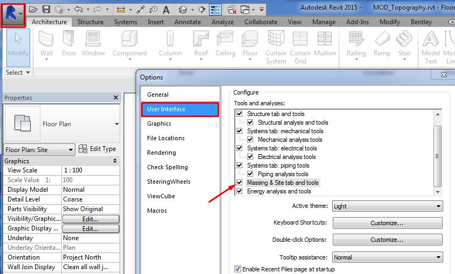Click the Ramp tool icon
The height and width of the screenshot is (274, 455).
pos(382,39)
